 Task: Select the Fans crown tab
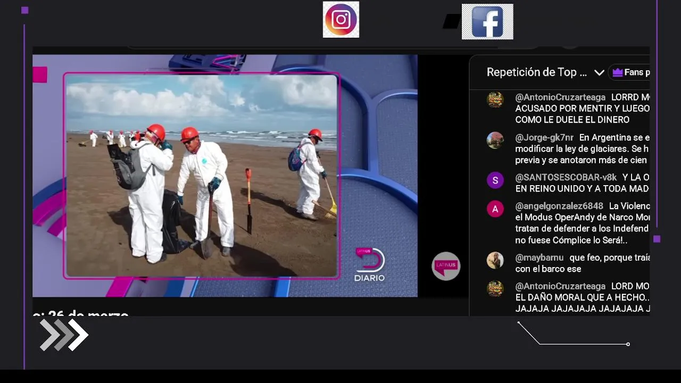(x=630, y=72)
